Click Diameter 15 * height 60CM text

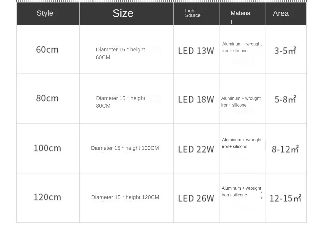120,53
